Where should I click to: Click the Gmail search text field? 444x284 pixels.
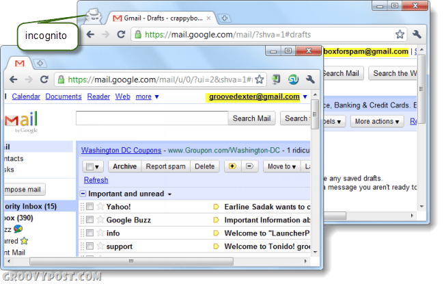[x=152, y=118]
